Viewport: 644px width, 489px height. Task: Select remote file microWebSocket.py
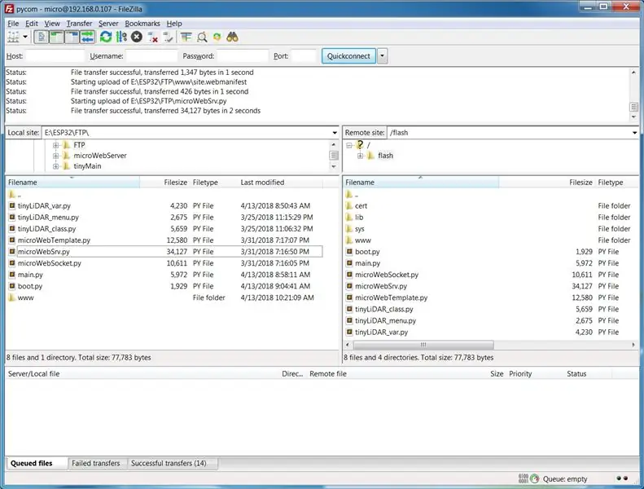tap(491, 275)
